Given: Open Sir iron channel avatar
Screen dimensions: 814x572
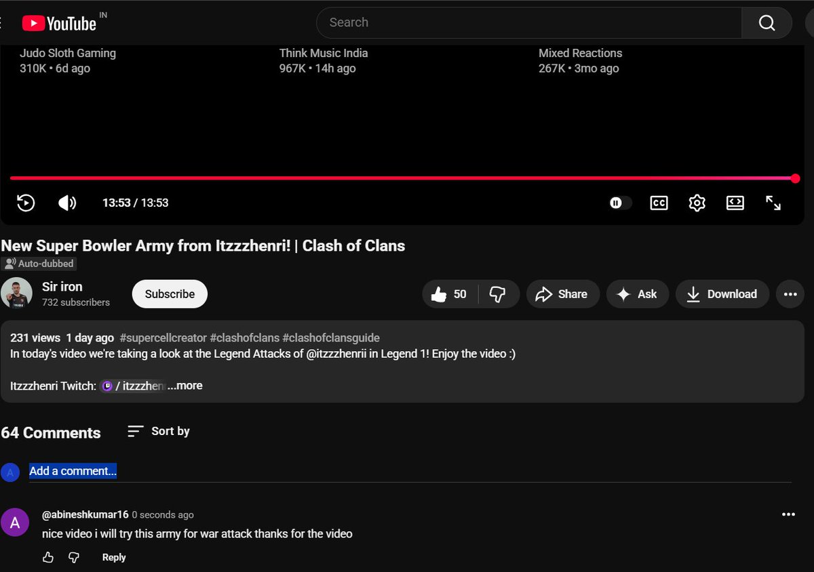Looking at the screenshot, I should pos(17,293).
